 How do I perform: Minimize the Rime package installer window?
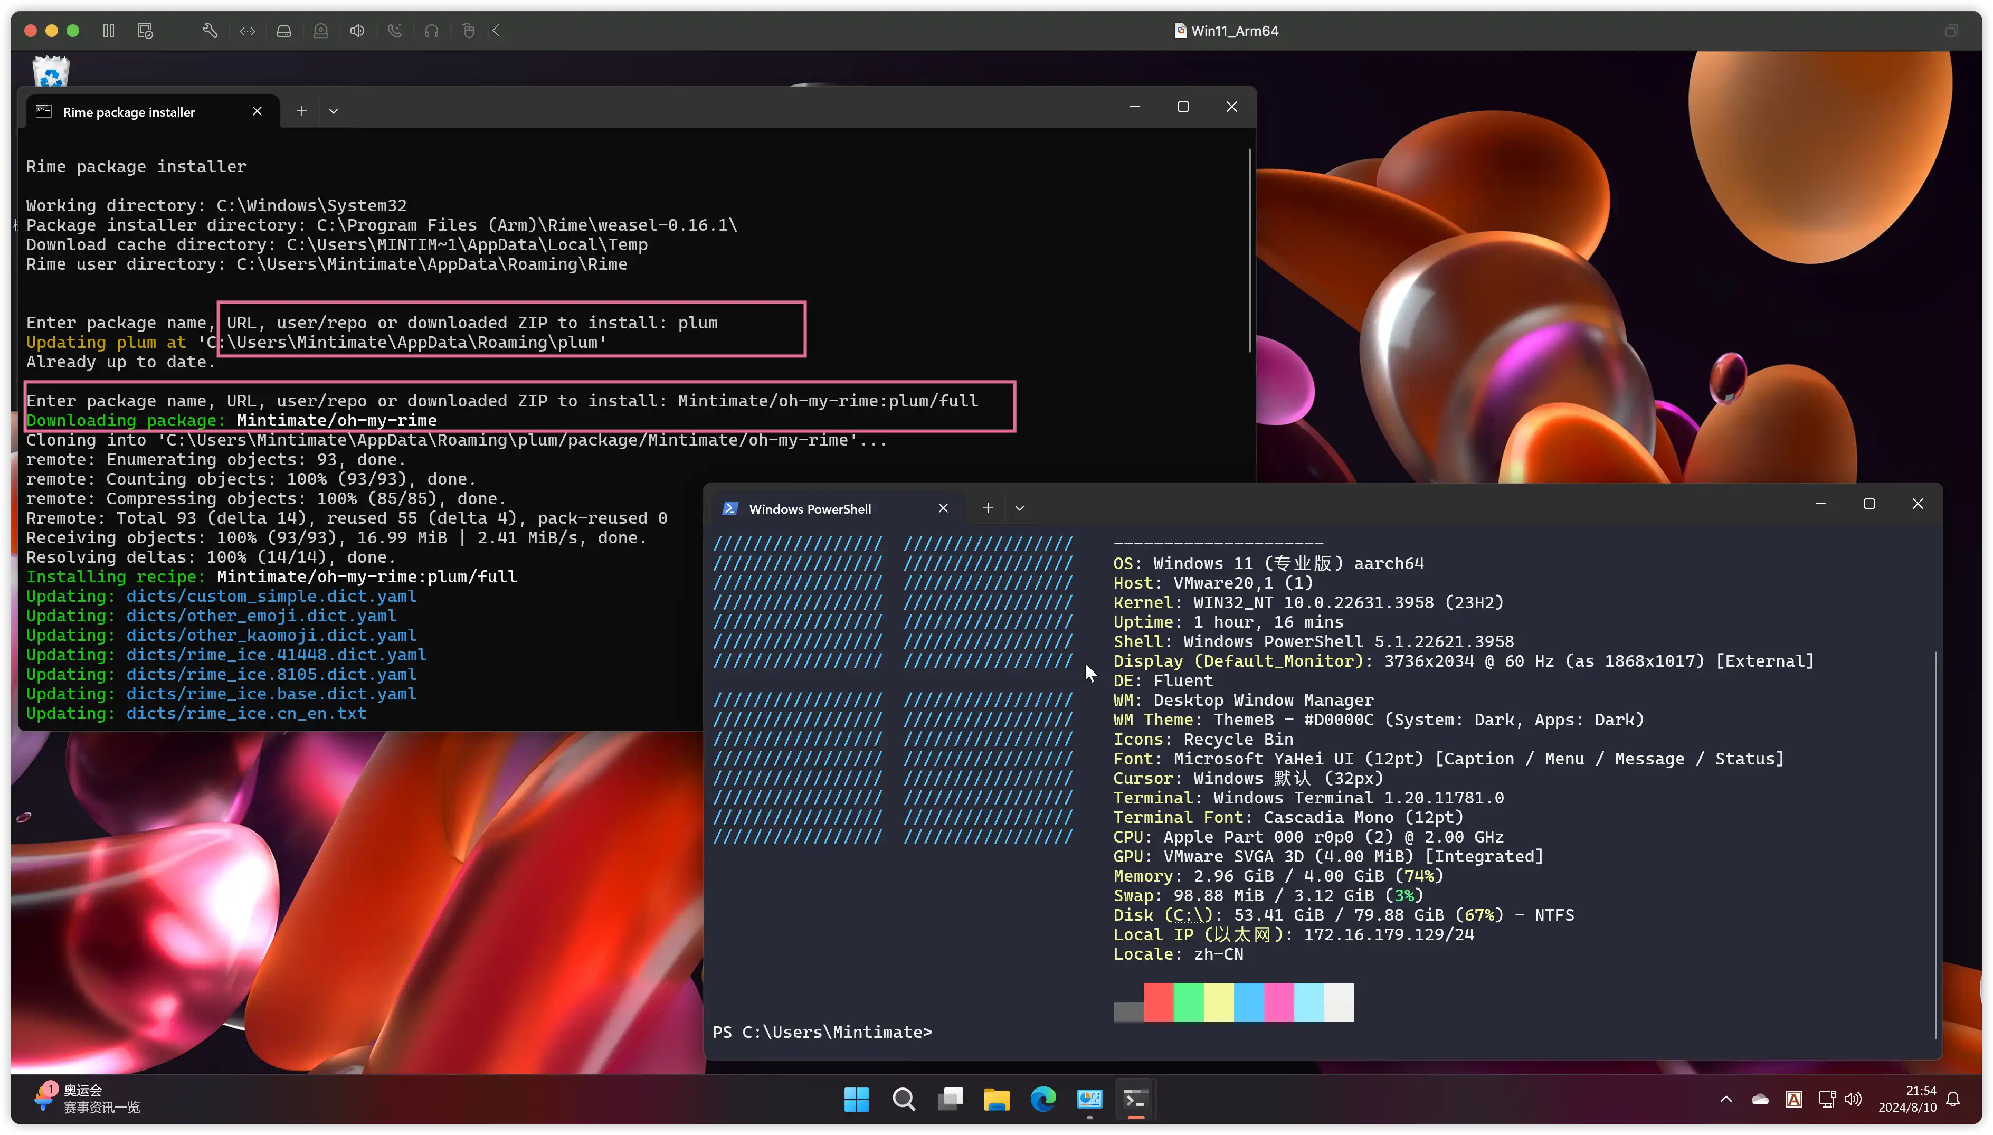pyautogui.click(x=1134, y=107)
